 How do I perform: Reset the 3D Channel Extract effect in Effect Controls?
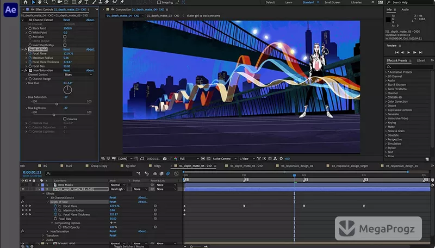pyautogui.click(x=66, y=20)
